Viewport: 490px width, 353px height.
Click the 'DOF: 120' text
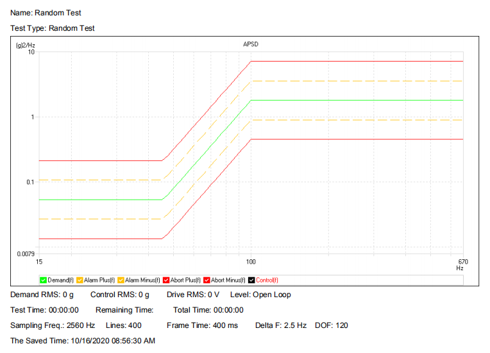(x=331, y=325)
